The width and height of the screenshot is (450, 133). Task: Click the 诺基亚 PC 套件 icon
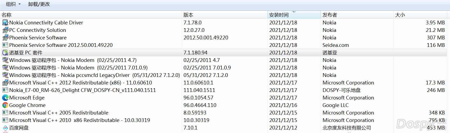click(5, 53)
